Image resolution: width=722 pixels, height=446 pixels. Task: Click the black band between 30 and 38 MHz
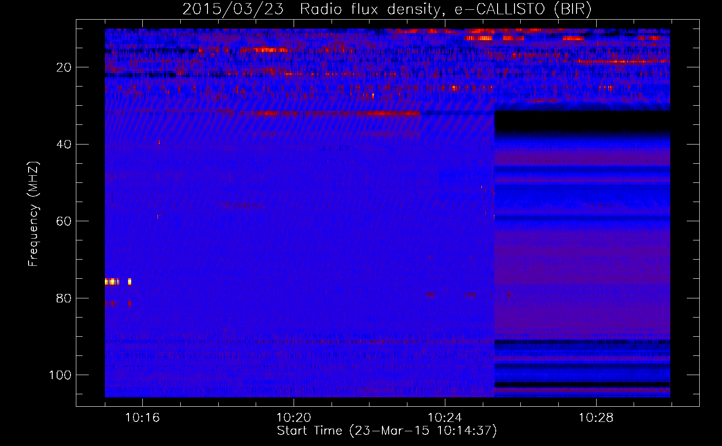click(582, 121)
